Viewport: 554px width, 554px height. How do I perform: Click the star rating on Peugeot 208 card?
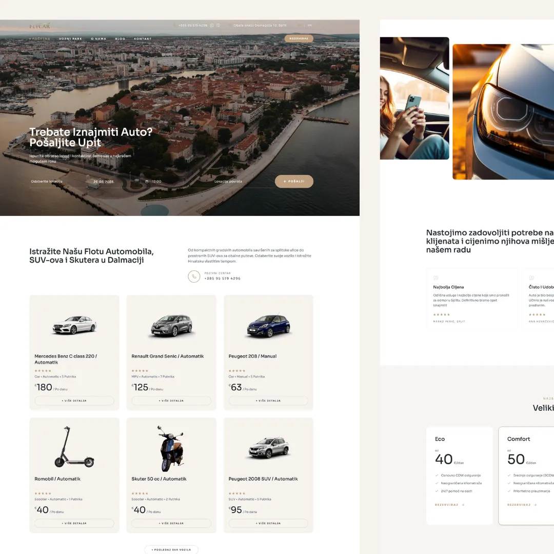coord(236,371)
